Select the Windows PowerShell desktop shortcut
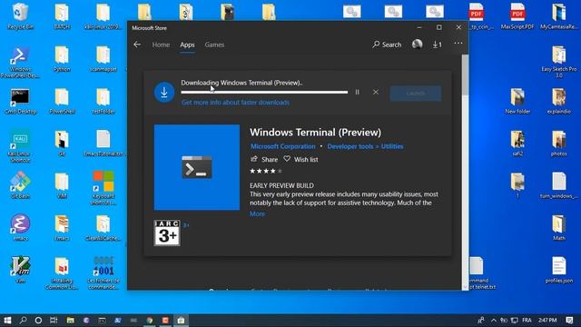Screen dimensions: 581x327 [20, 62]
